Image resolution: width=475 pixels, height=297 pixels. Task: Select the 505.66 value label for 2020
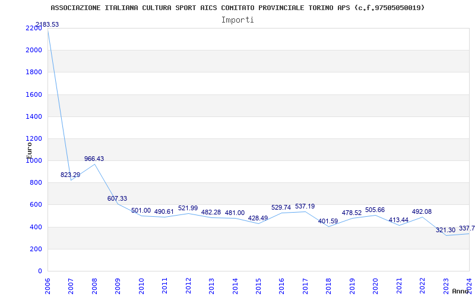(375, 210)
